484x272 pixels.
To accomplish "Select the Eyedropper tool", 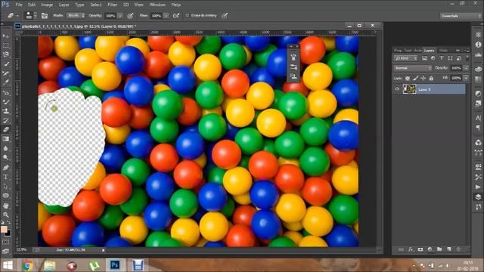I will (x=5, y=82).
